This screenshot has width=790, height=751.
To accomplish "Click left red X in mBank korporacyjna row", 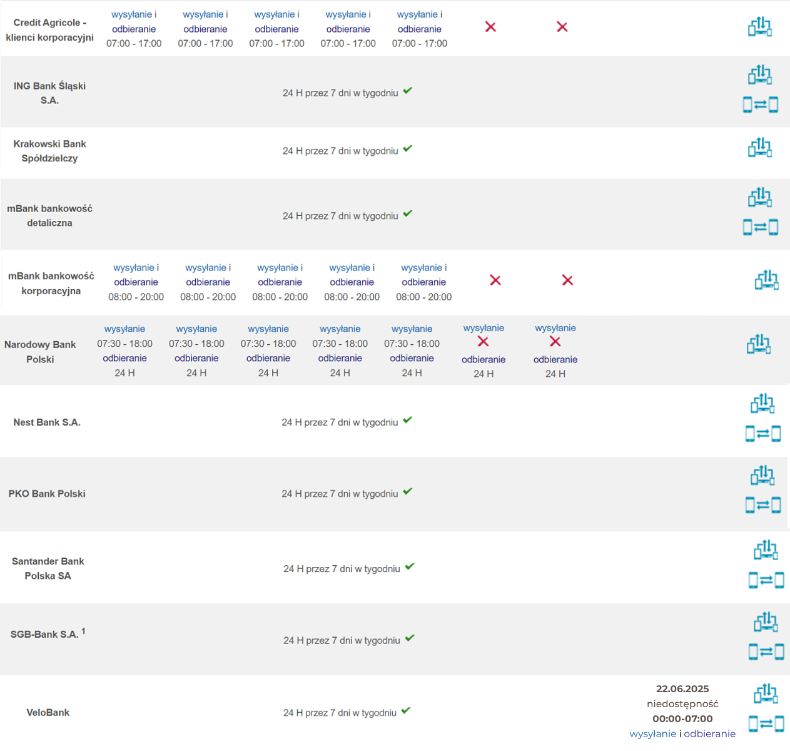I will (x=495, y=280).
